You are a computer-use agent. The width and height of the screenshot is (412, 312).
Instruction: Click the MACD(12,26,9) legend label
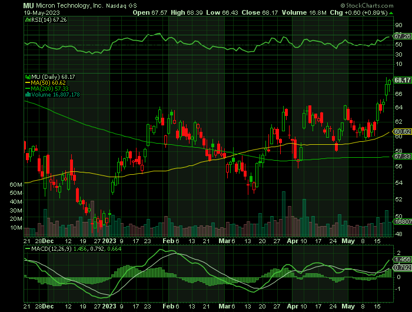51,249
